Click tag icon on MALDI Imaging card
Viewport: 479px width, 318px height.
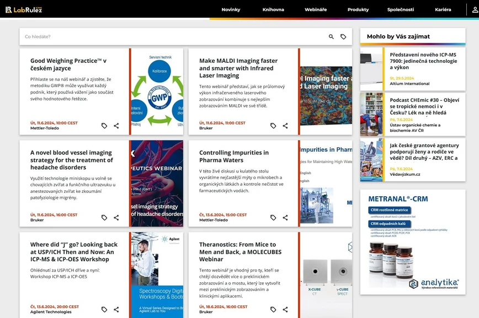coord(273,126)
